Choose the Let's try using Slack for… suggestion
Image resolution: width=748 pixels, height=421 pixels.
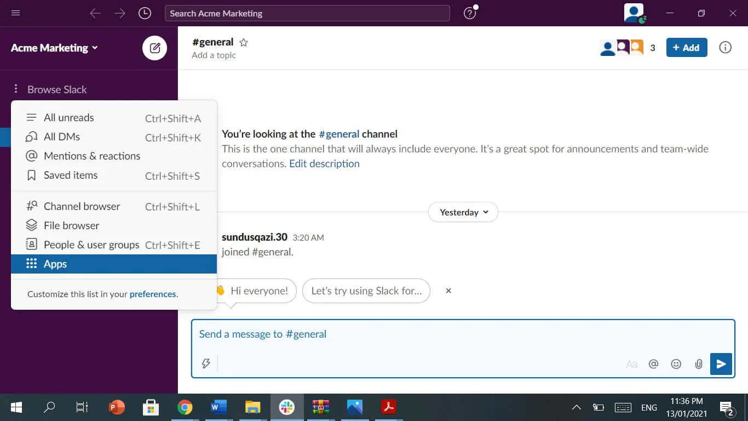pos(366,291)
